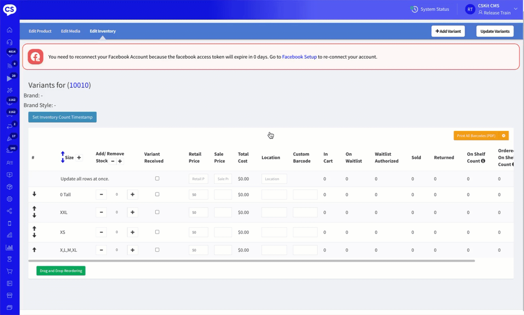
Task: Enable Variant Received for XS row
Action: [157, 232]
